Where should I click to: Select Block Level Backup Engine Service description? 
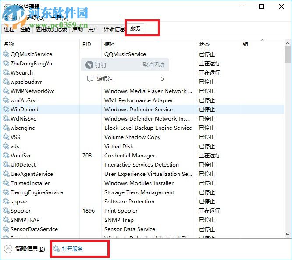coord(148,128)
